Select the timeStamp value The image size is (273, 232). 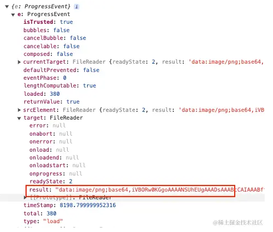click(x=88, y=205)
